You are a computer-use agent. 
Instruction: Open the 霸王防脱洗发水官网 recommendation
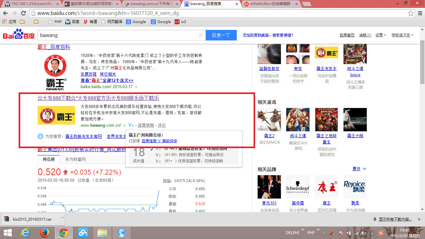83,136
